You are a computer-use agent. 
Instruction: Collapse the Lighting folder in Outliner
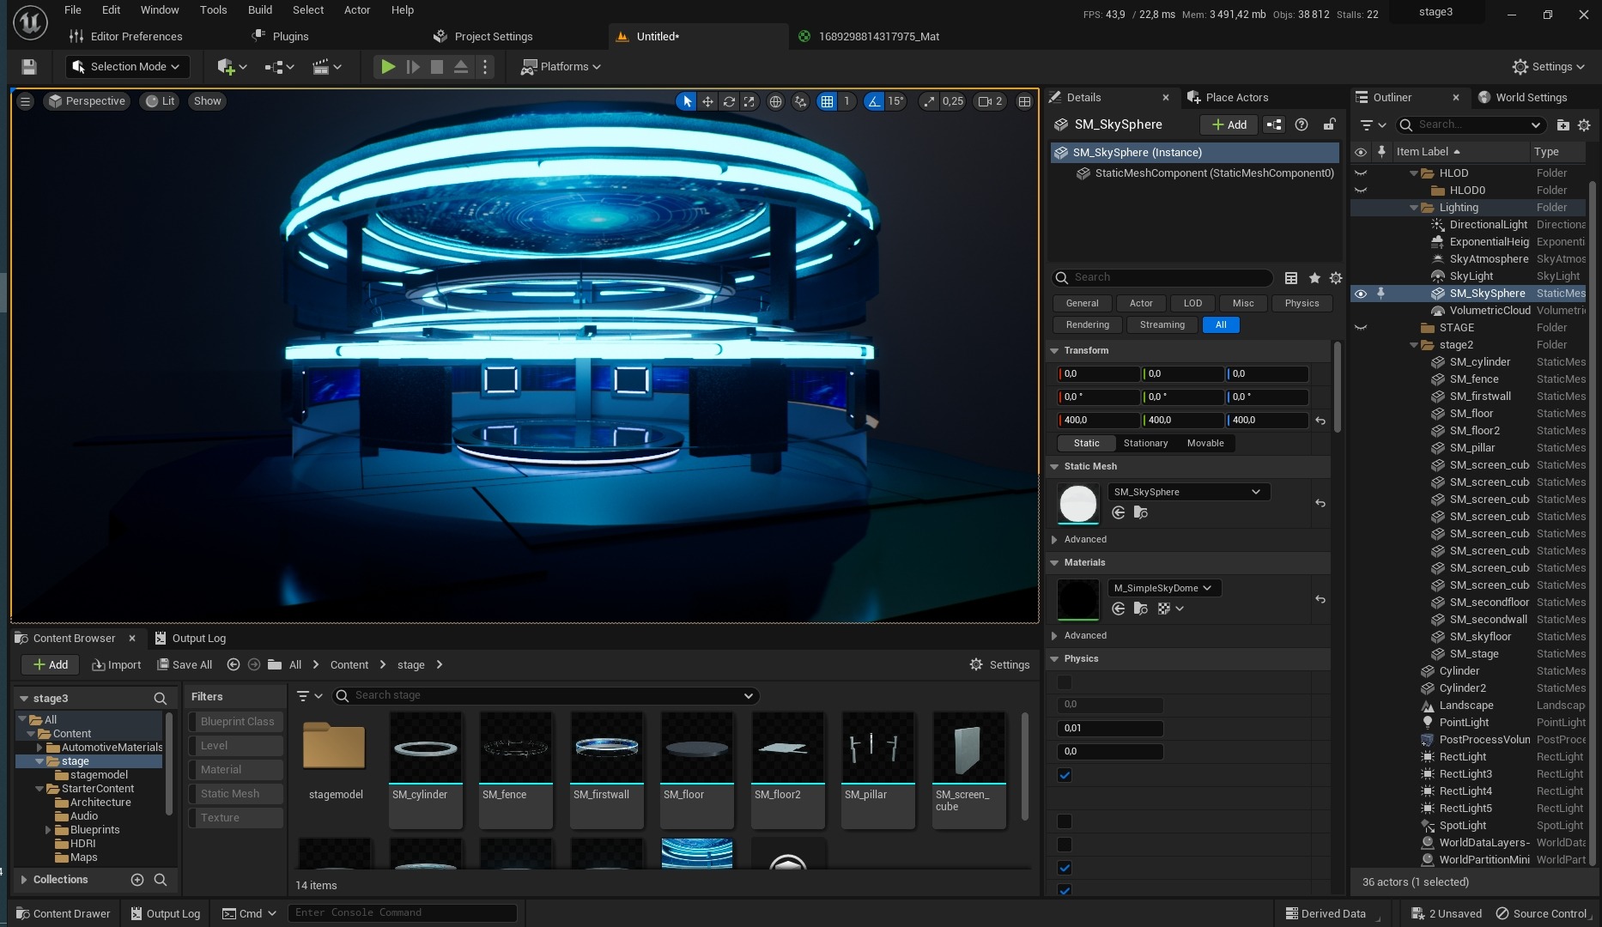(1414, 208)
